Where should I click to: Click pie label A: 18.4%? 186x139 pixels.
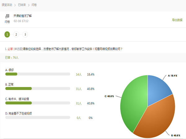pyautogui.click(x=172, y=76)
